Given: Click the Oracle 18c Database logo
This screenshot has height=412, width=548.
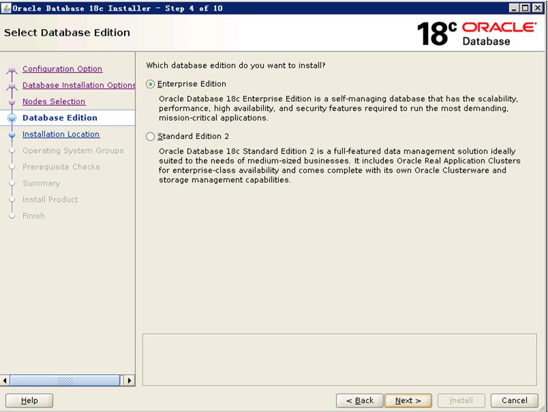Looking at the screenshot, I should click(x=477, y=34).
